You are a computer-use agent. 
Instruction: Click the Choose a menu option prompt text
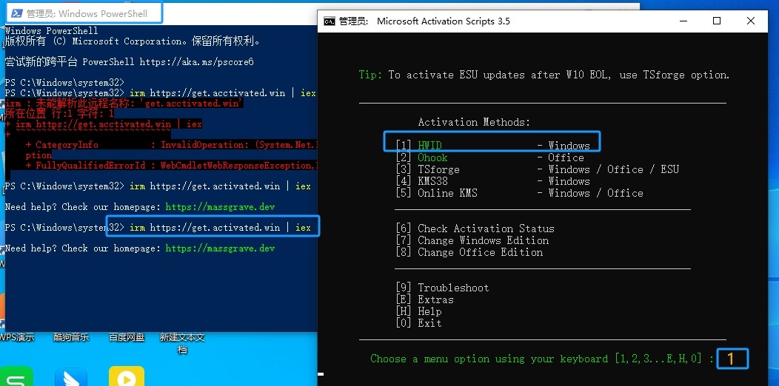tap(543, 359)
